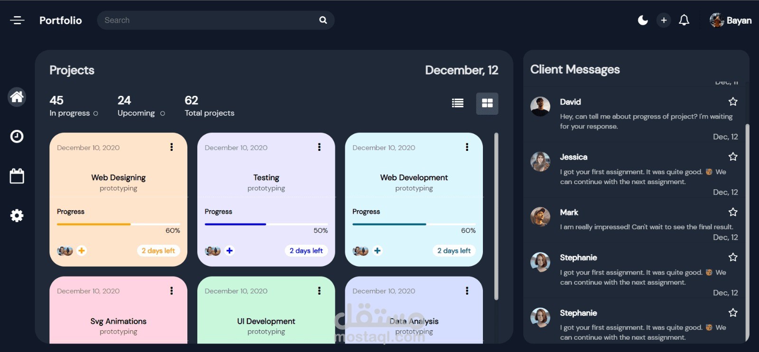Click the plus add button in header
The width and height of the screenshot is (759, 352).
coord(664,20)
